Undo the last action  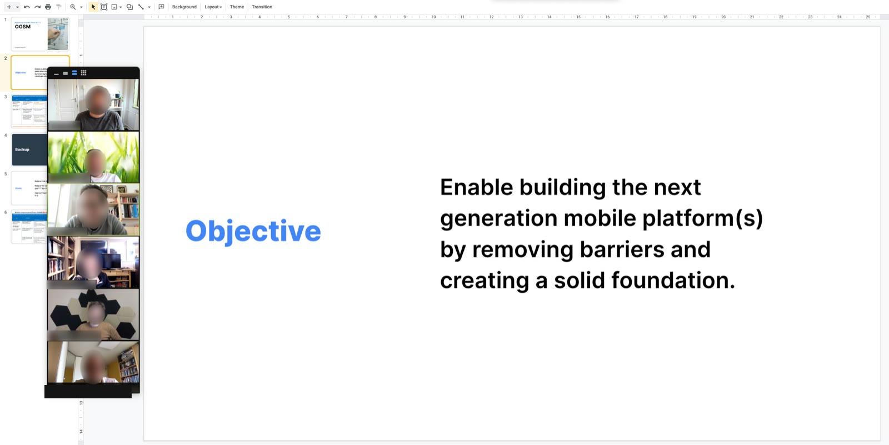27,7
